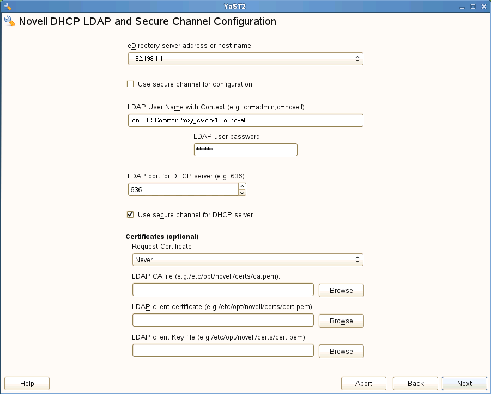The width and height of the screenshot is (491, 394).
Task: Click the Certificates (optional) heading text
Action: pyautogui.click(x=162, y=237)
